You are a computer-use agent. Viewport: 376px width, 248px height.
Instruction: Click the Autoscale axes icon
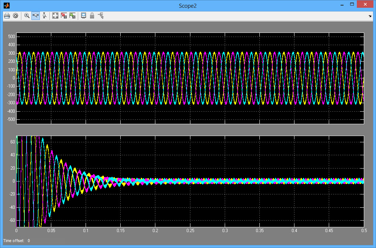[x=55, y=16]
